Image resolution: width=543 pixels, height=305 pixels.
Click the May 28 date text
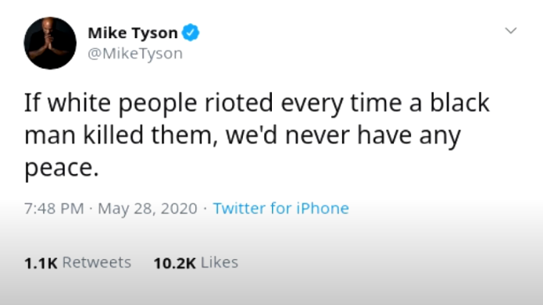[126, 209]
